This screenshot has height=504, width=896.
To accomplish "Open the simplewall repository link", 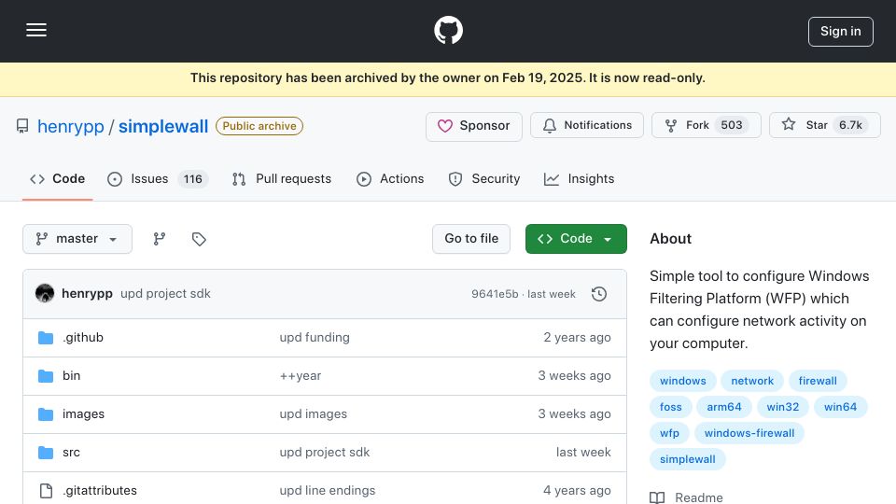I will [x=163, y=126].
